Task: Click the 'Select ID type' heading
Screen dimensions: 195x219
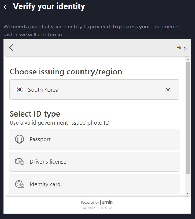Action: (x=35, y=114)
